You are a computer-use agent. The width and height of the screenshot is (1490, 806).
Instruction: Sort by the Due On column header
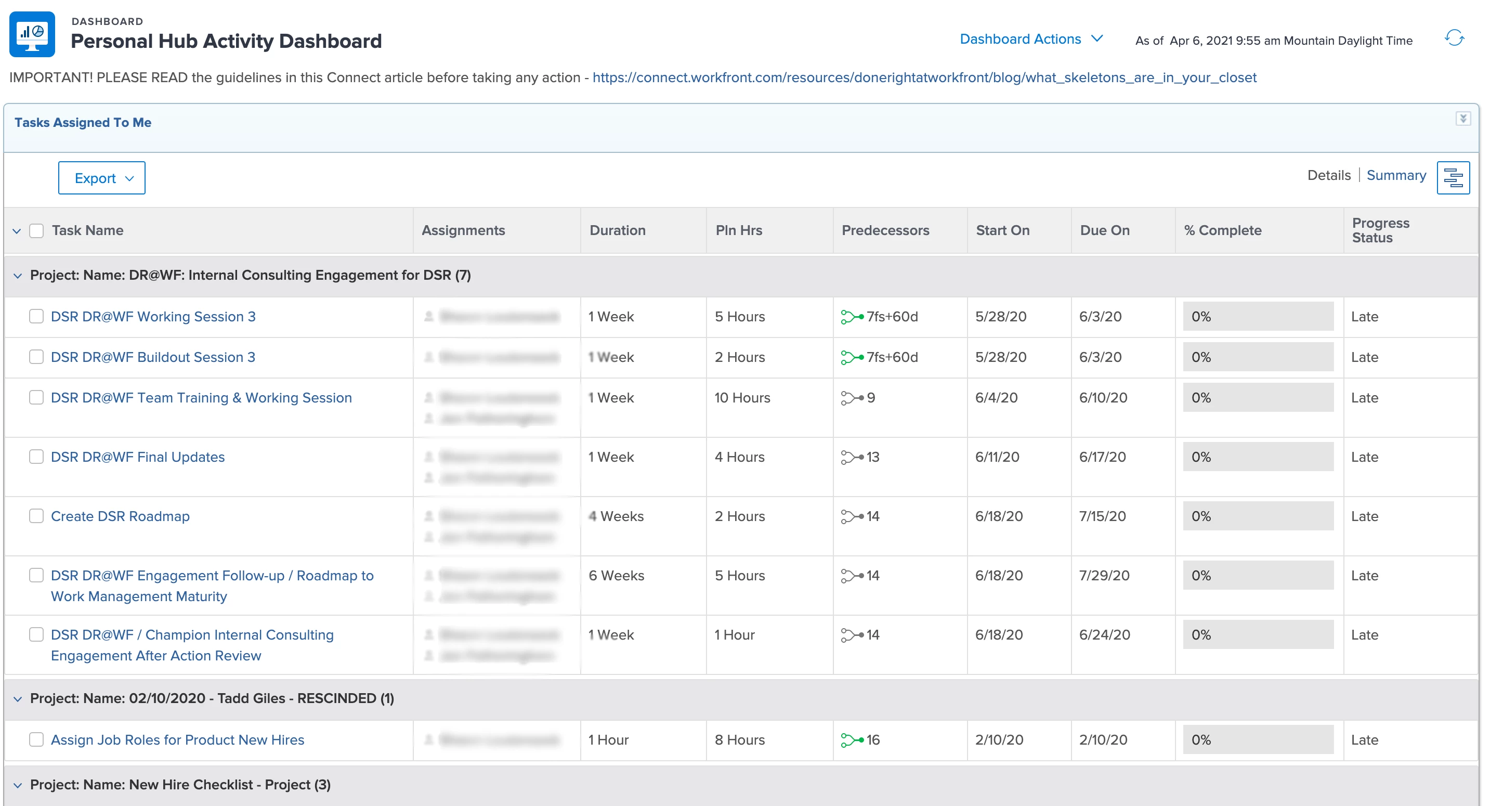coord(1104,230)
